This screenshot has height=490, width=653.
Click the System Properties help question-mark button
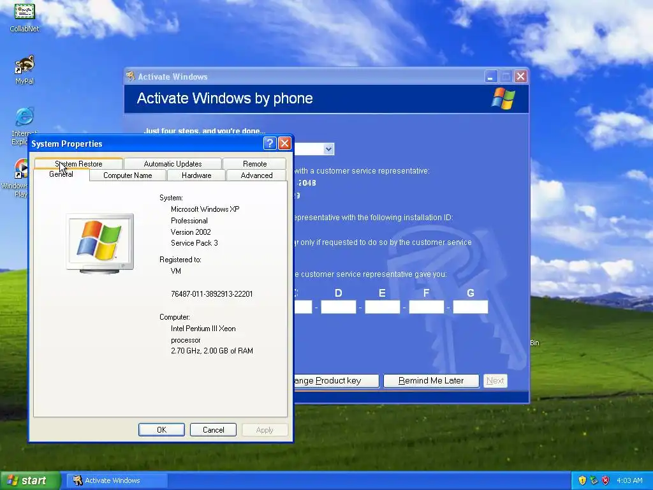pyautogui.click(x=270, y=144)
